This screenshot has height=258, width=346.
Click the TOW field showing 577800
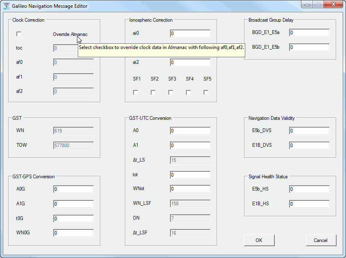[73, 146]
